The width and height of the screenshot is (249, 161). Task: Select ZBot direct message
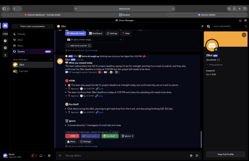[x=32, y=65]
